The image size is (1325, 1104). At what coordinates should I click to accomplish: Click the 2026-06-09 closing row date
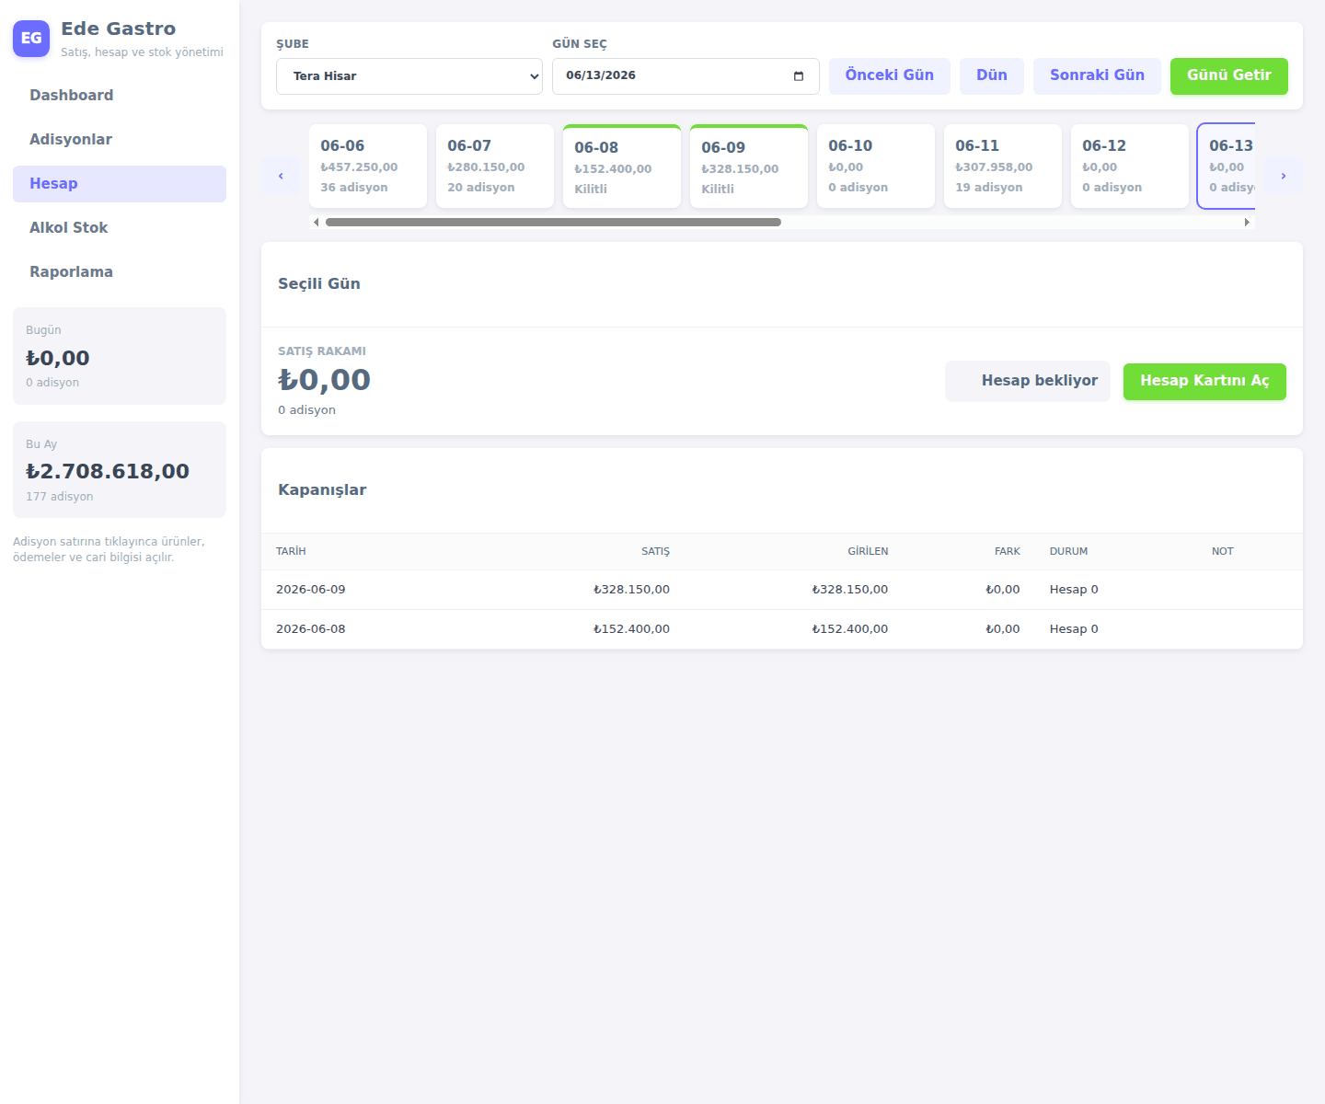point(311,590)
